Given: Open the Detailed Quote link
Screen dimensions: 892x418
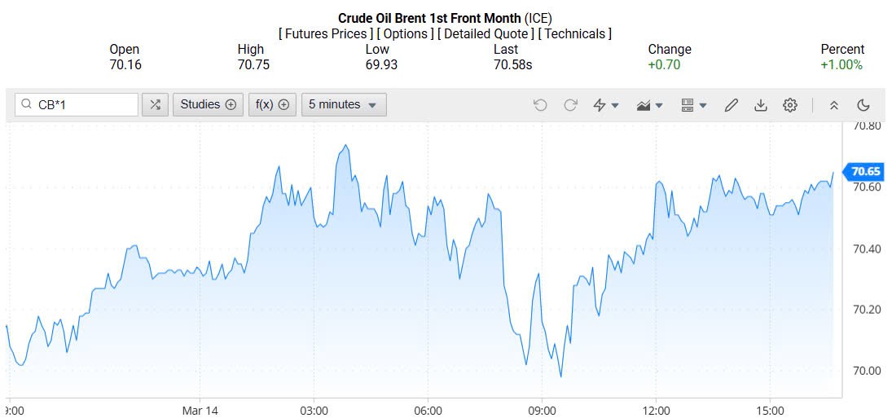Looking at the screenshot, I should pos(486,33).
